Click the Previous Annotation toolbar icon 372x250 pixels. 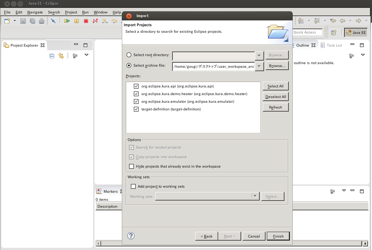317,21
